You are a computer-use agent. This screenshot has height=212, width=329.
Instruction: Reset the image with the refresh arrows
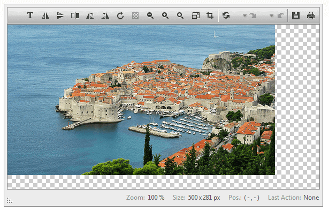pos(226,16)
